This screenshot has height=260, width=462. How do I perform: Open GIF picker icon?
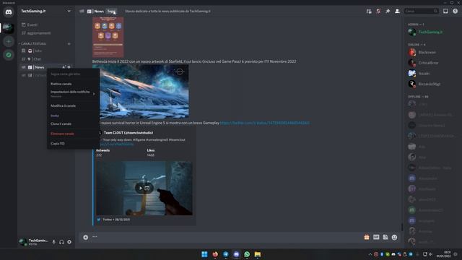pyautogui.click(x=376, y=238)
